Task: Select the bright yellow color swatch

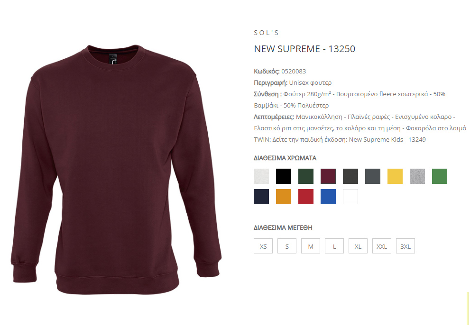Action: coord(395,176)
